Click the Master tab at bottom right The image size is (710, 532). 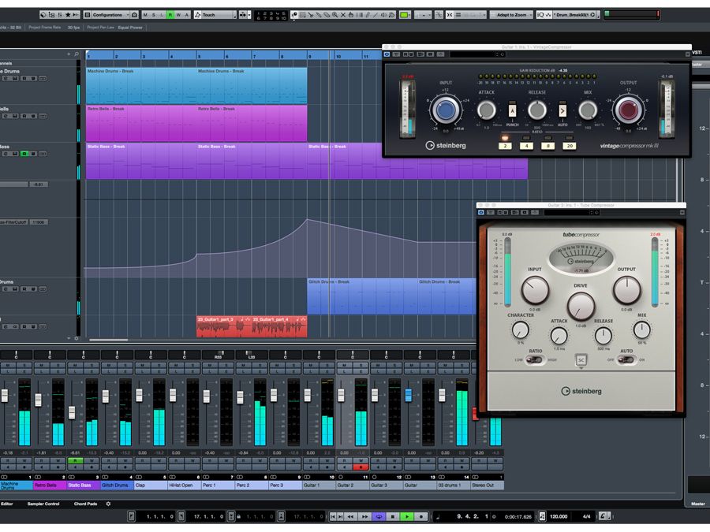pos(698,504)
